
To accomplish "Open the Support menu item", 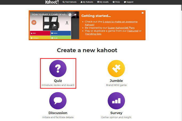I will coord(129,2).
